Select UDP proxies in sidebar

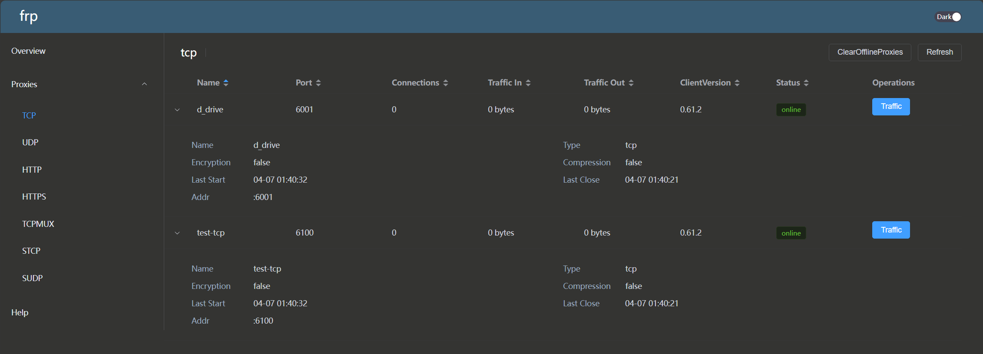pos(30,142)
